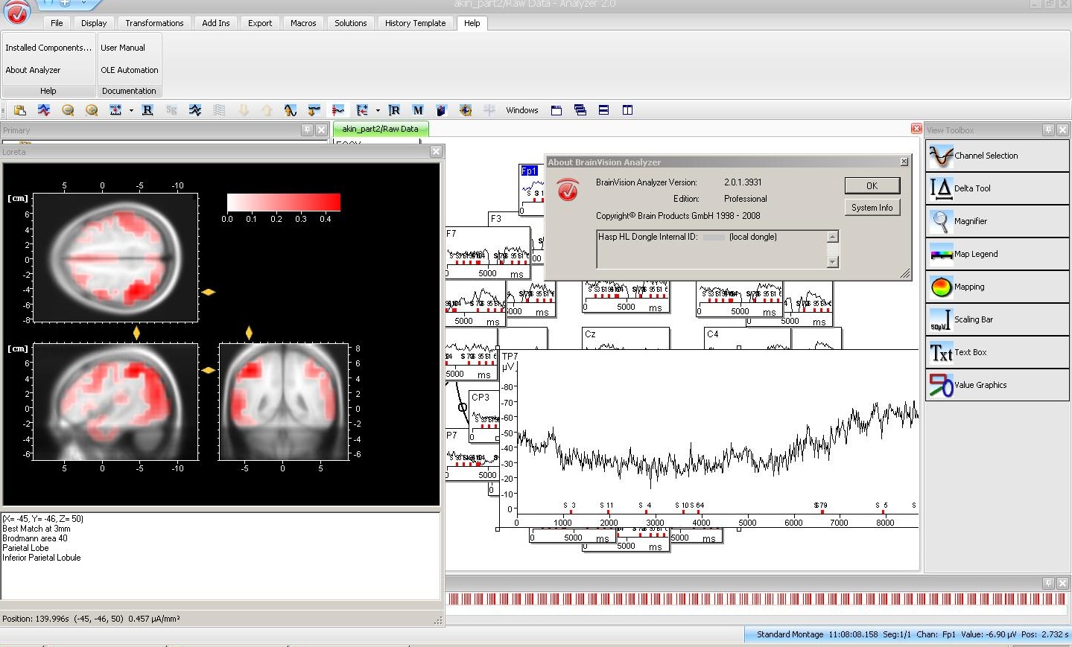The width and height of the screenshot is (1072, 647).
Task: Click yellow slice marker right of axial view
Action: [209, 292]
